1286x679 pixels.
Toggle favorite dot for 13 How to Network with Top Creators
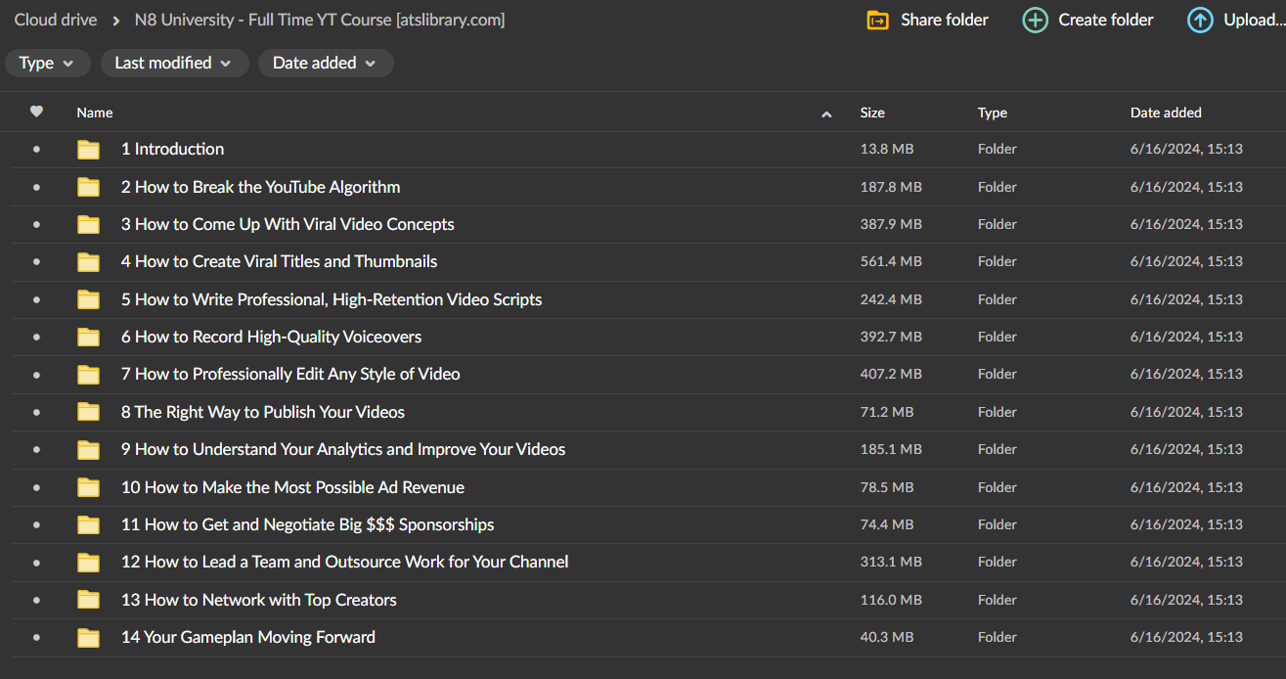pyautogui.click(x=36, y=600)
